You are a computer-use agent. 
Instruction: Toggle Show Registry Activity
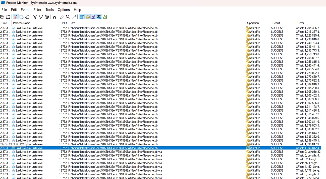pyautogui.click(x=82, y=17)
